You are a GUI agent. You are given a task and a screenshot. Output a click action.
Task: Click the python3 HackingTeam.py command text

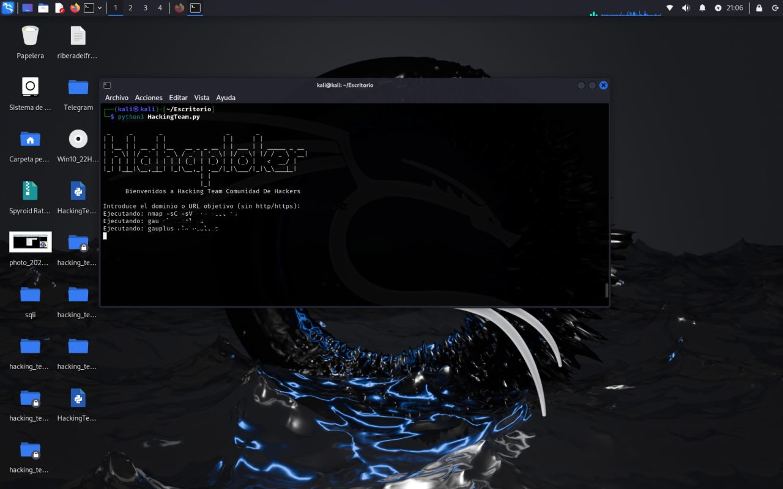(x=158, y=117)
